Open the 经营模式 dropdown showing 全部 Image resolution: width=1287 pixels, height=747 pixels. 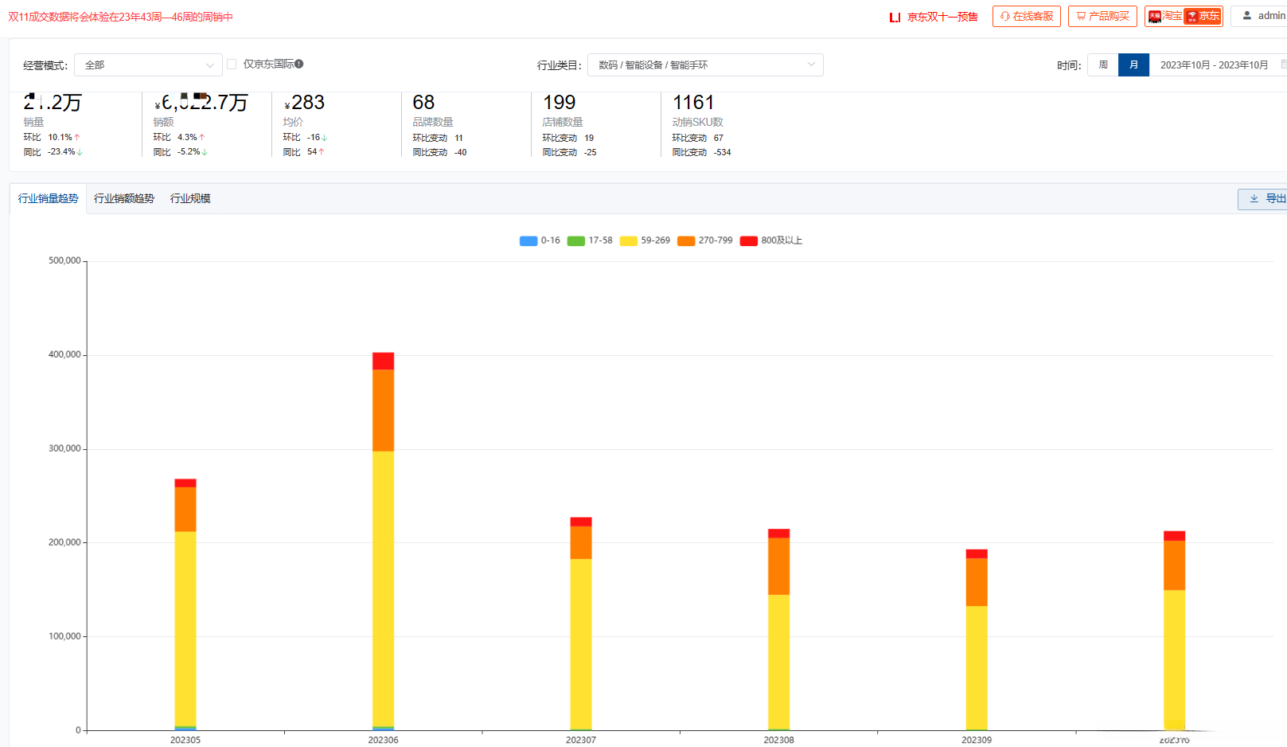pos(148,65)
